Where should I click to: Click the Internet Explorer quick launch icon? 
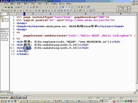[9, 101]
